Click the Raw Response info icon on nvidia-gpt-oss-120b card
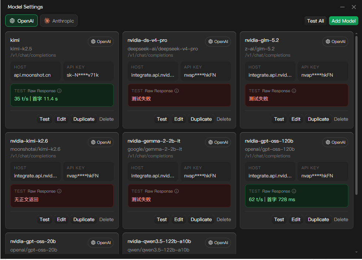Image resolution: width=362 pixels, height=260 pixels. pos(294,191)
